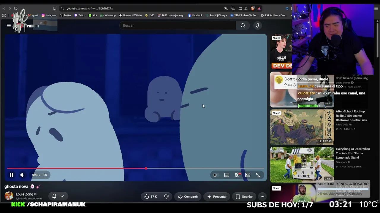This screenshot has width=380, height=213.
Task: Click the Guardar save button
Action: (244, 196)
